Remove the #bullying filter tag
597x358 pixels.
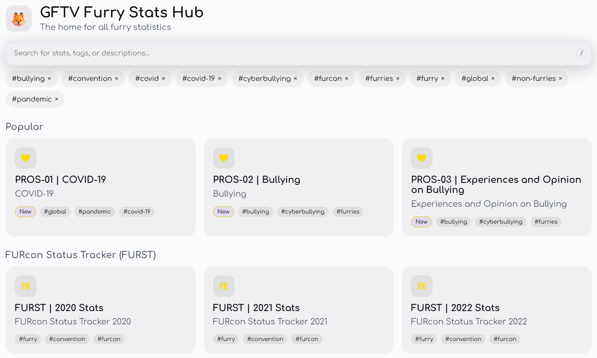click(x=49, y=78)
